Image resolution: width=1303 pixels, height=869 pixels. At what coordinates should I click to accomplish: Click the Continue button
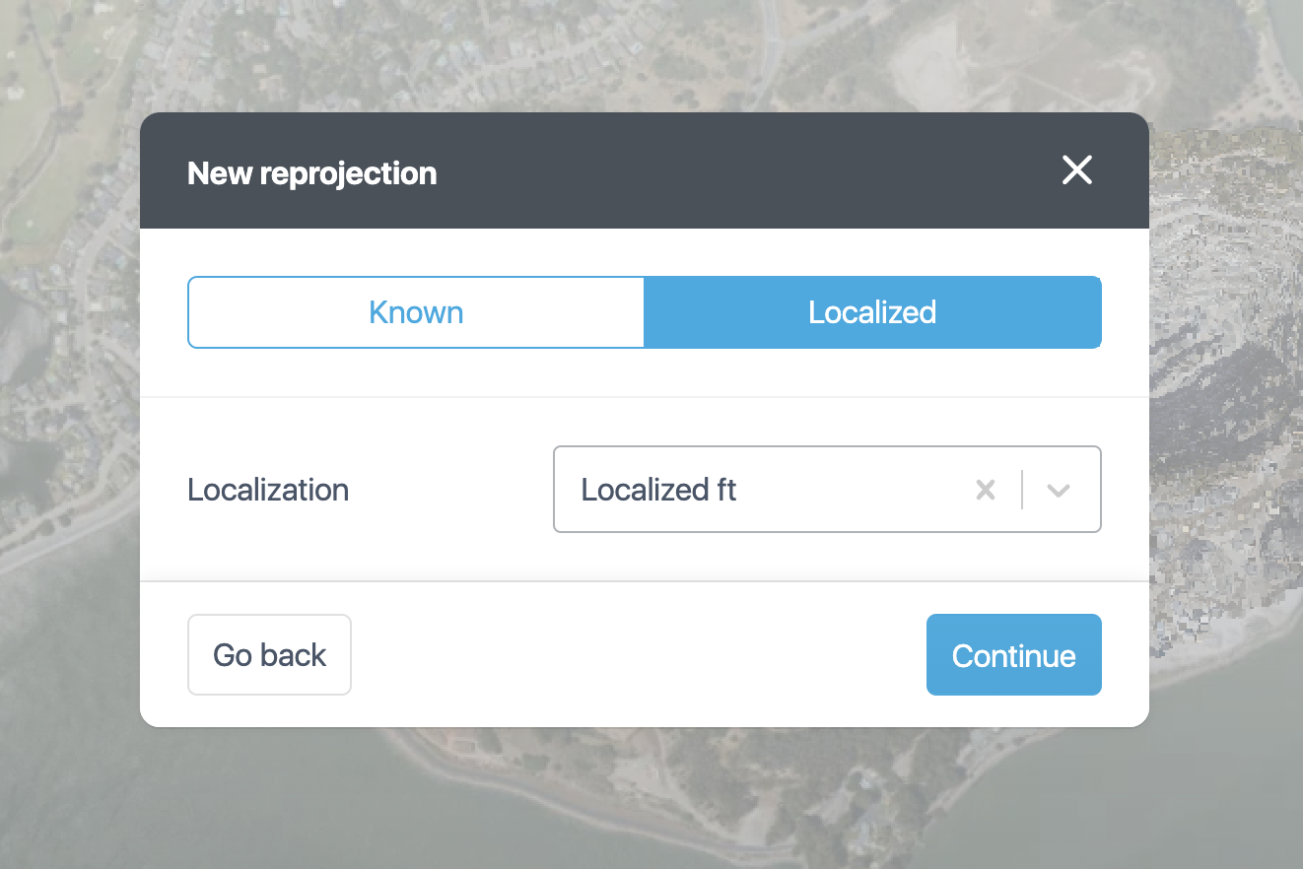1013,655
